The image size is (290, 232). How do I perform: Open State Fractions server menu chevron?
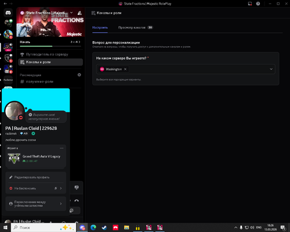tap(71, 13)
